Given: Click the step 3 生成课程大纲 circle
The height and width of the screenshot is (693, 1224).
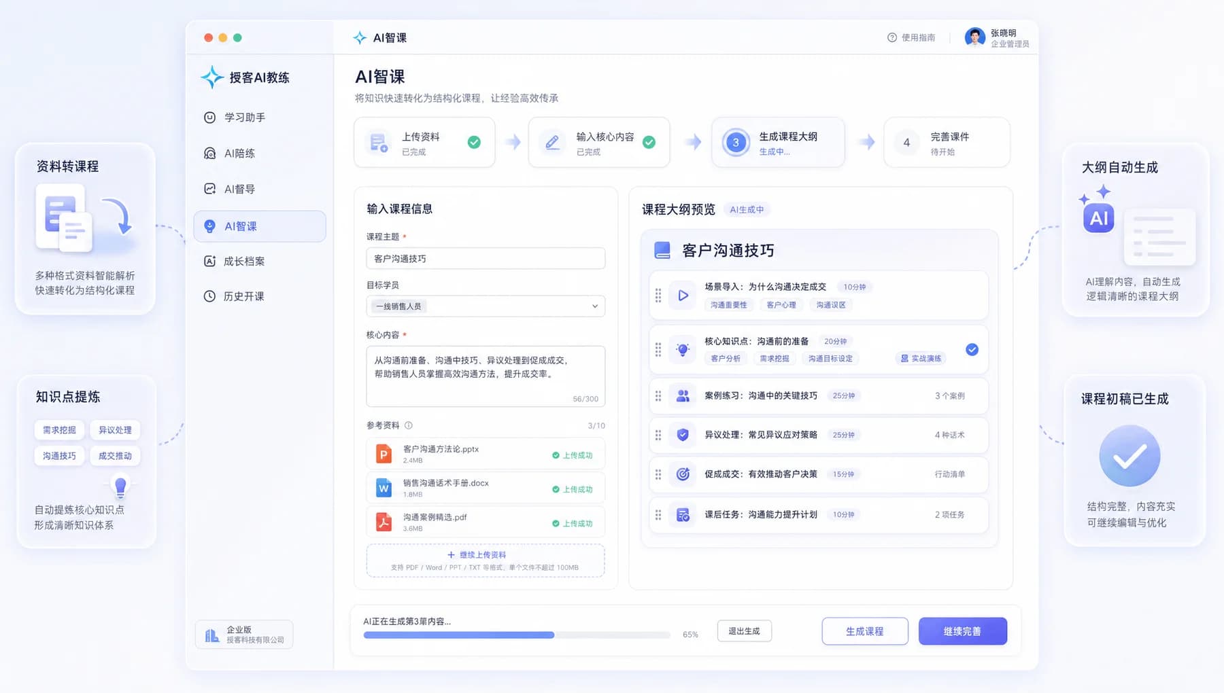Looking at the screenshot, I should [735, 143].
